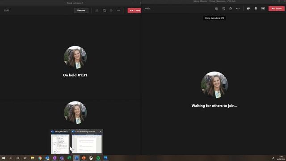Switch to Microsoft Teams on the taskbar
This screenshot has width=286, height=161.
[x=62, y=158]
